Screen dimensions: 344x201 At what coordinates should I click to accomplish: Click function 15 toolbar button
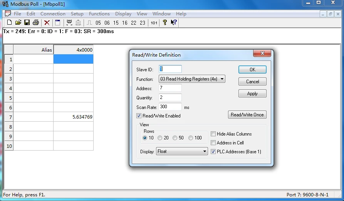coord(116,23)
